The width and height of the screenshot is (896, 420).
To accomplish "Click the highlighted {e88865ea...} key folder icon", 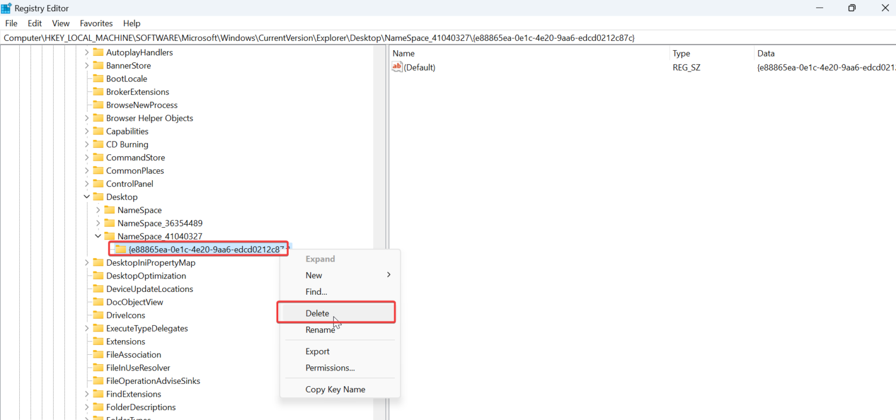I will (120, 249).
